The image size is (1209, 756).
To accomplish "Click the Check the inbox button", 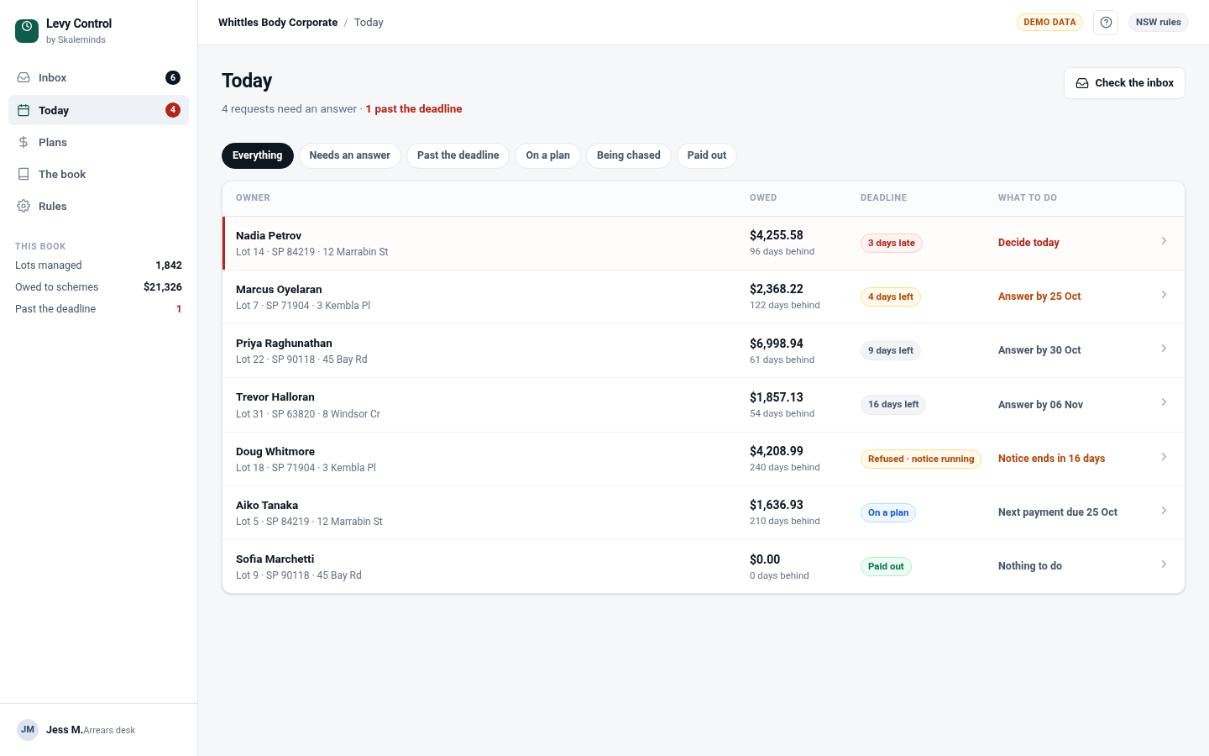I will pos(1124,83).
